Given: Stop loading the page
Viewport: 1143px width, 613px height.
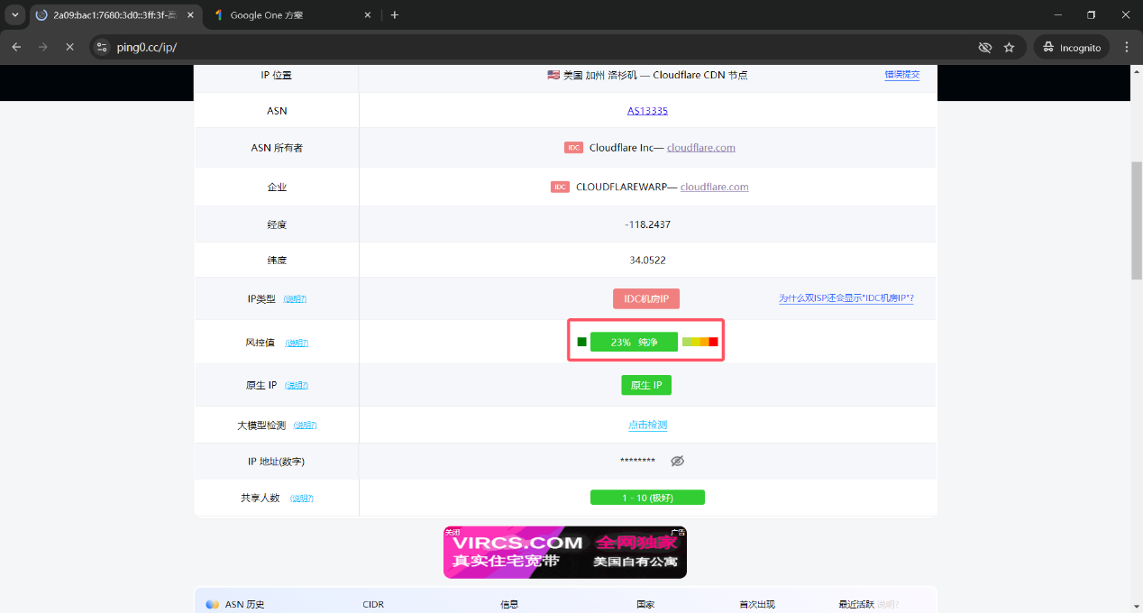Looking at the screenshot, I should click(x=69, y=47).
